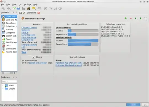Click the Back arrow in the toolbar
The width and height of the screenshot is (149, 107).
tap(3, 8)
